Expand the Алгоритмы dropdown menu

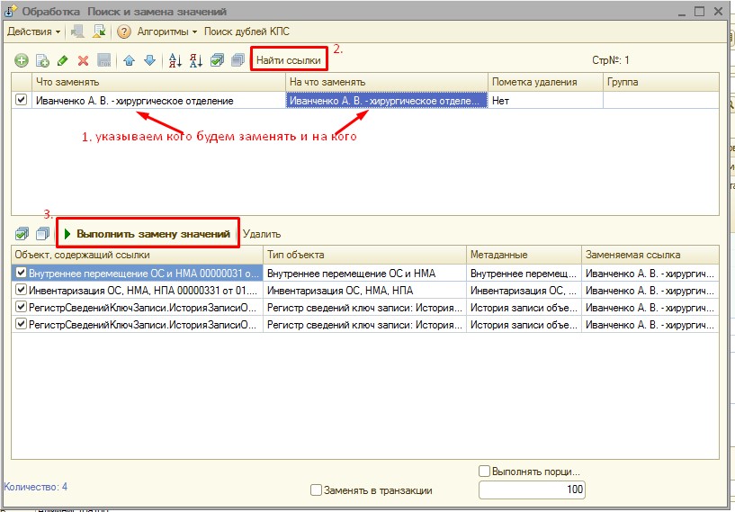tap(168, 31)
